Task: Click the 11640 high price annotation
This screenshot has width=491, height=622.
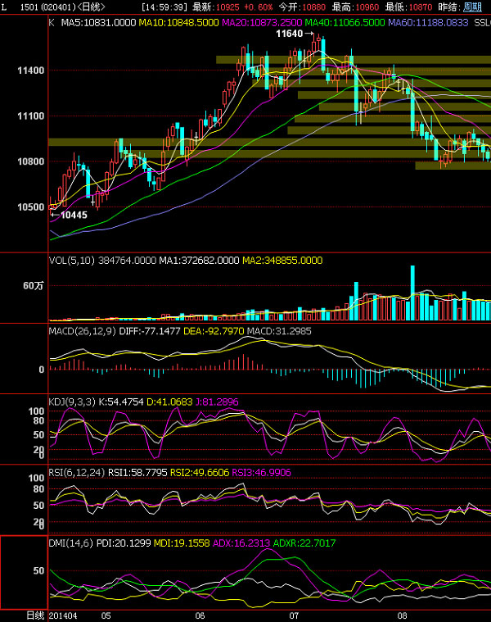Action: 290,34
